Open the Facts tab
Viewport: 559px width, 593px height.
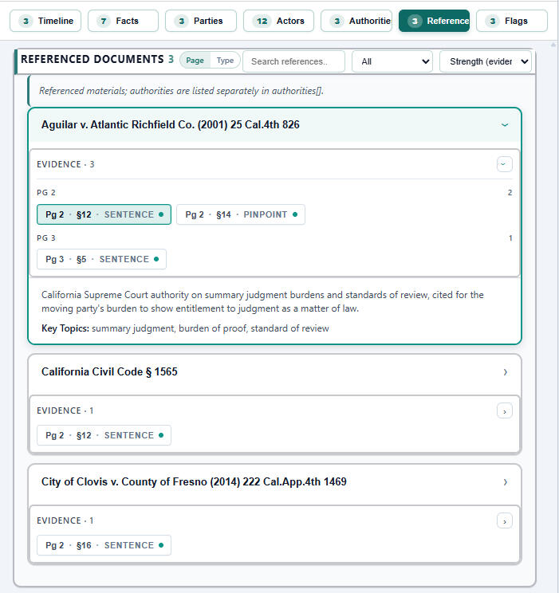point(123,21)
